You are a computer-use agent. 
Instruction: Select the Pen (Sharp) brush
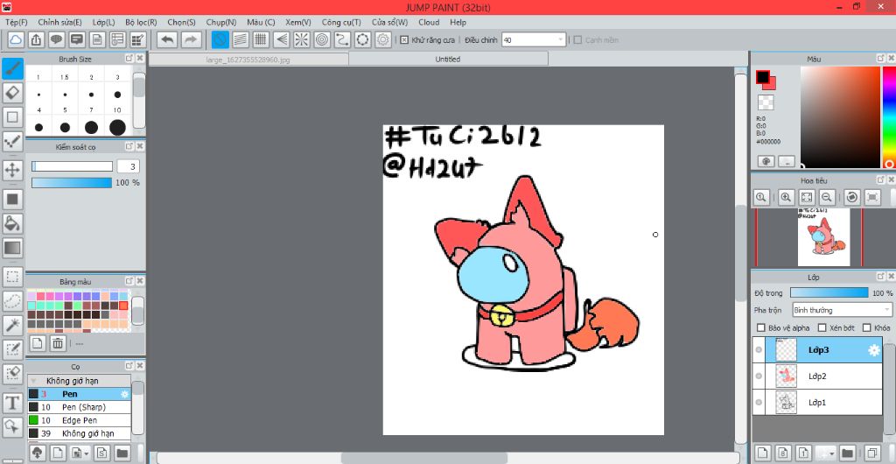click(x=80, y=407)
